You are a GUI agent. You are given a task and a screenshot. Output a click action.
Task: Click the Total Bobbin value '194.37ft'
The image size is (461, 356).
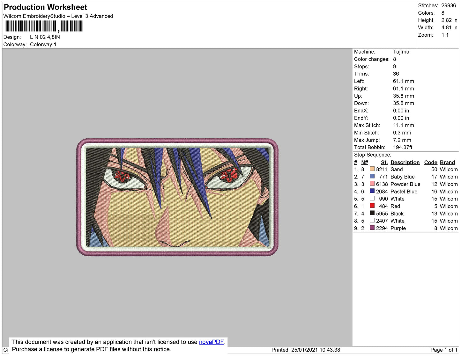403,147
